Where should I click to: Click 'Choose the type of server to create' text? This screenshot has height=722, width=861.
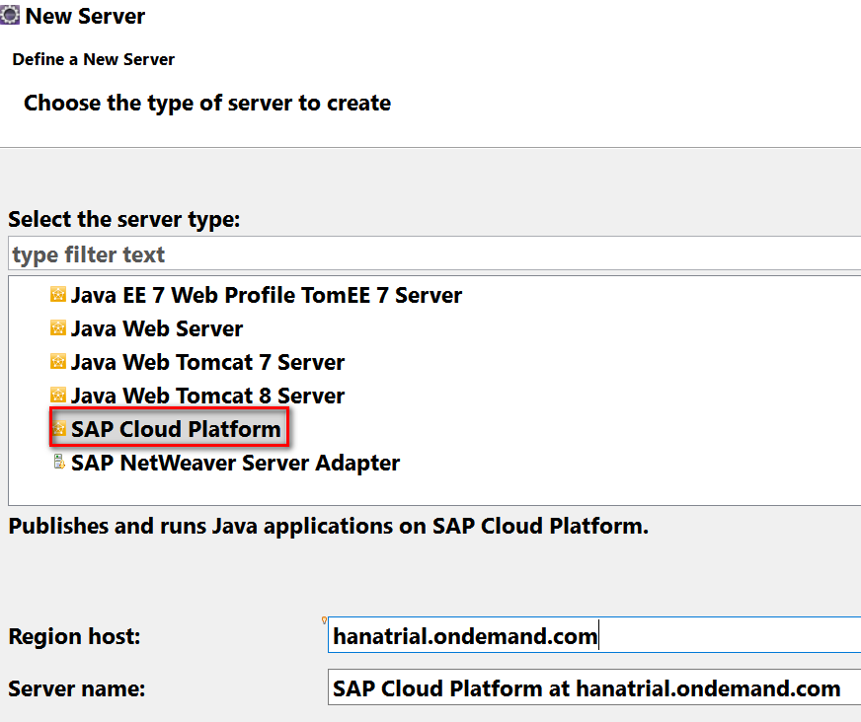pyautogui.click(x=207, y=104)
